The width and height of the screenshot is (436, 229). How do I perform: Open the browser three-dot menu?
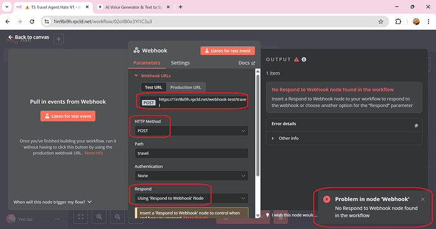click(x=428, y=22)
